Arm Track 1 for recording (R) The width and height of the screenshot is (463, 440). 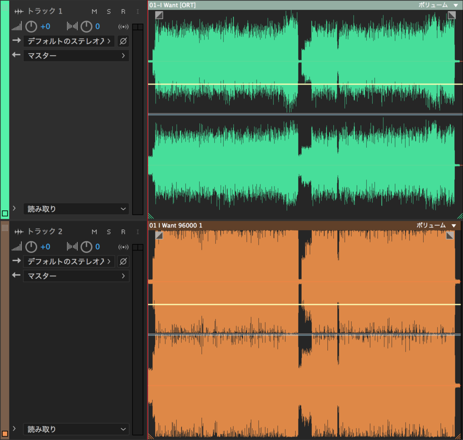123,11
